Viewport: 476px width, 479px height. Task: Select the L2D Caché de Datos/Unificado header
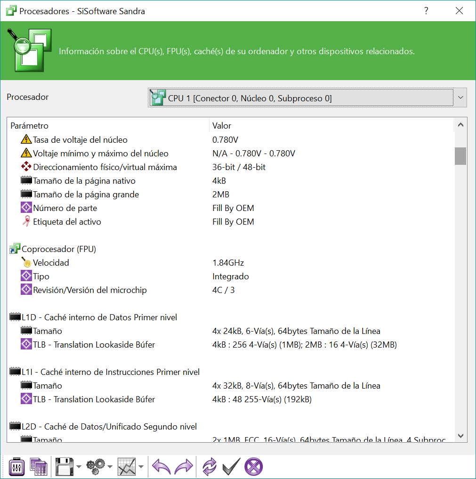pyautogui.click(x=231, y=426)
